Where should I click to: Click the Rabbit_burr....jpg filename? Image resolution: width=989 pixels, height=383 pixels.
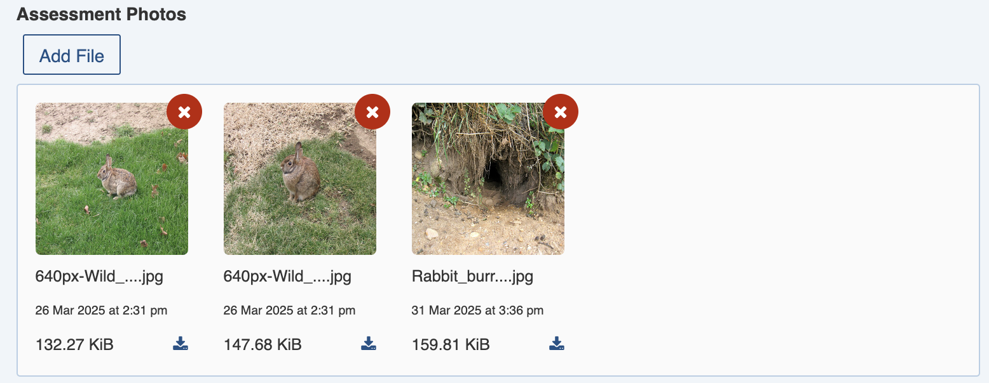coord(472,276)
